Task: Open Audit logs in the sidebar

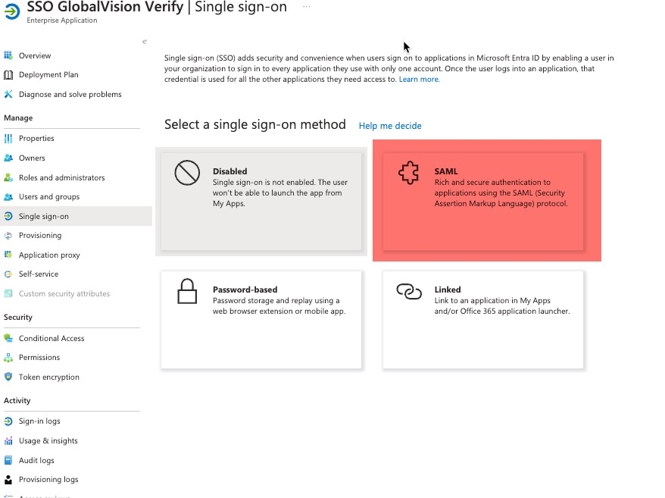Action: pyautogui.click(x=36, y=460)
